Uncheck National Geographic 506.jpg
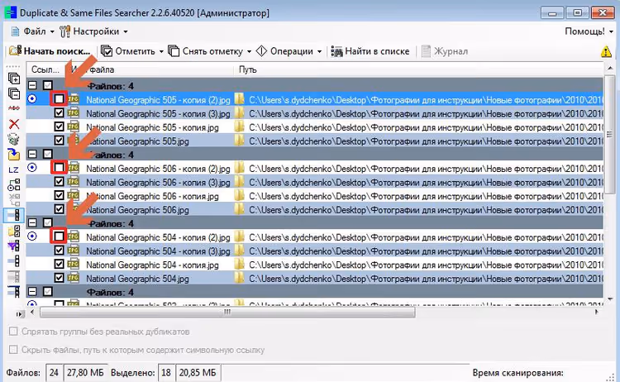This screenshot has width=620, height=382. point(59,209)
